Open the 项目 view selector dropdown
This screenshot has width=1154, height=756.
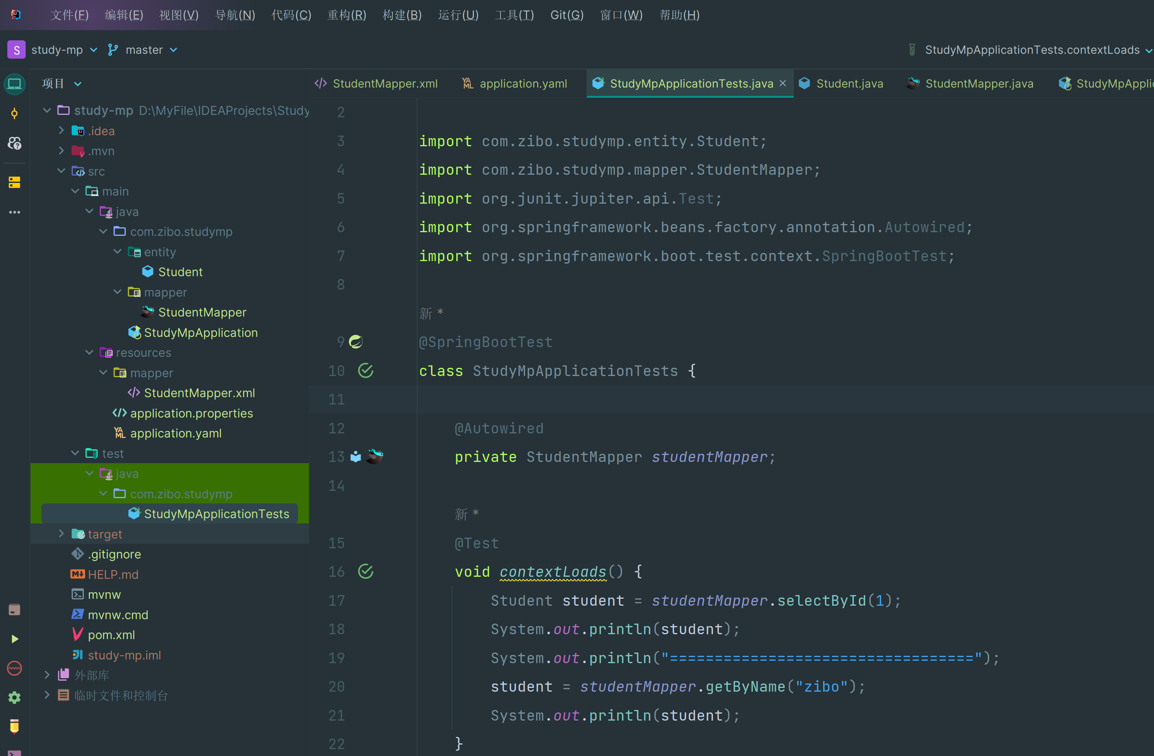[61, 84]
